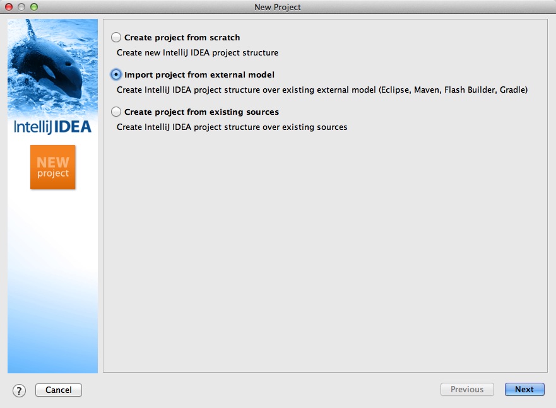
Task: Zoom the window with green button
Action: 34,7
